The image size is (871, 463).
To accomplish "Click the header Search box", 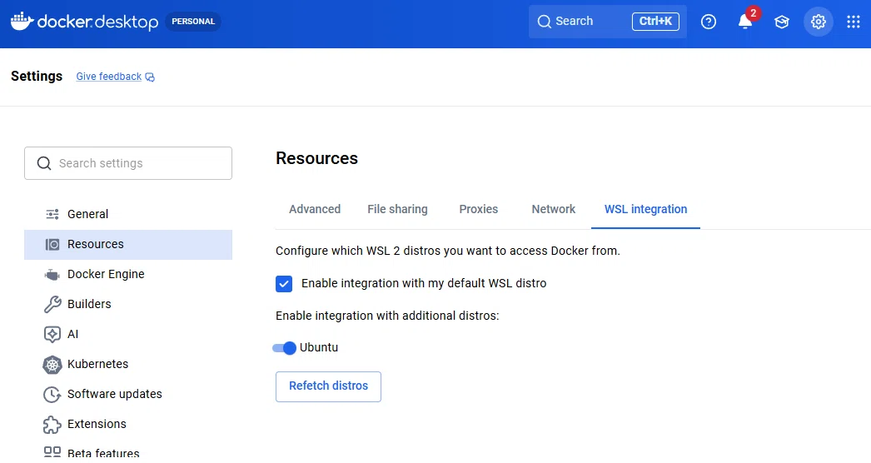I will (608, 22).
